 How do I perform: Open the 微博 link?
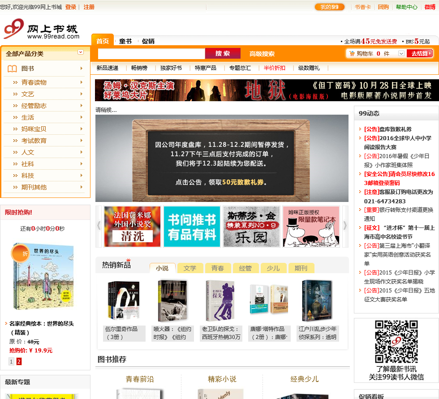pyautogui.click(x=430, y=7)
